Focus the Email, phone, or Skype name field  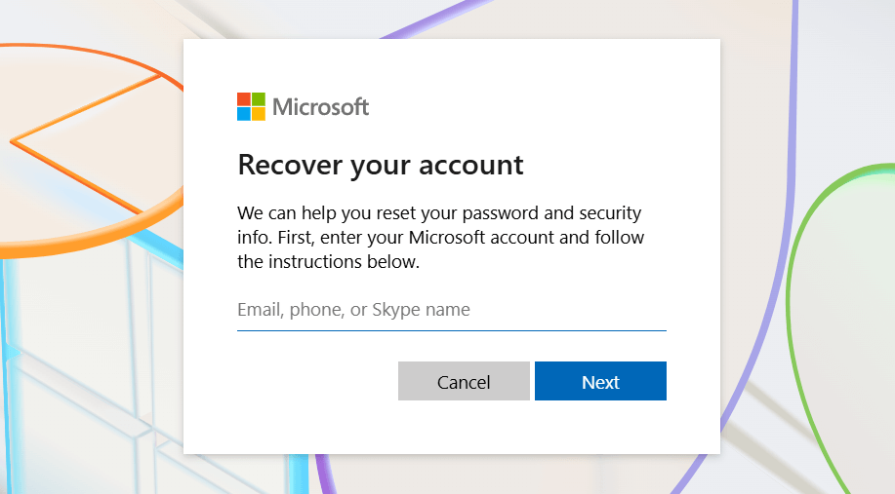(452, 310)
